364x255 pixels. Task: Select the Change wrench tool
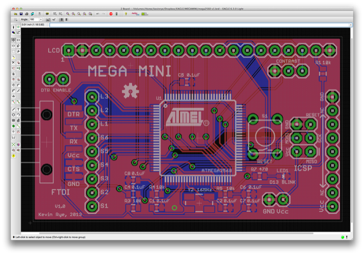click(18, 51)
